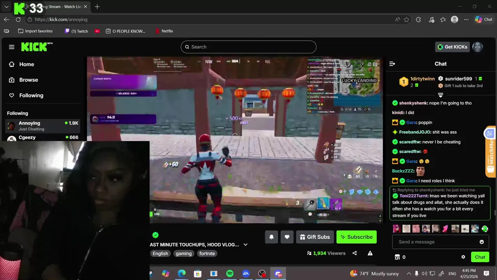Click the speaker volume tray icon
The height and width of the screenshot is (280, 497).
click(x=424, y=274)
